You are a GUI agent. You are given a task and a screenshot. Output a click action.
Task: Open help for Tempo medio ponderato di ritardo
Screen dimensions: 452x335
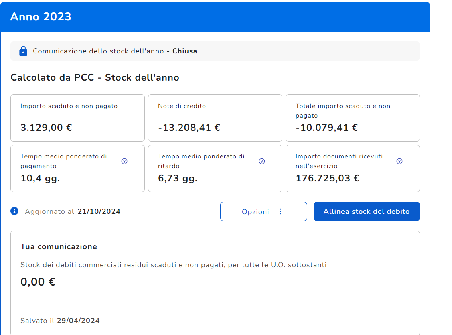(262, 161)
